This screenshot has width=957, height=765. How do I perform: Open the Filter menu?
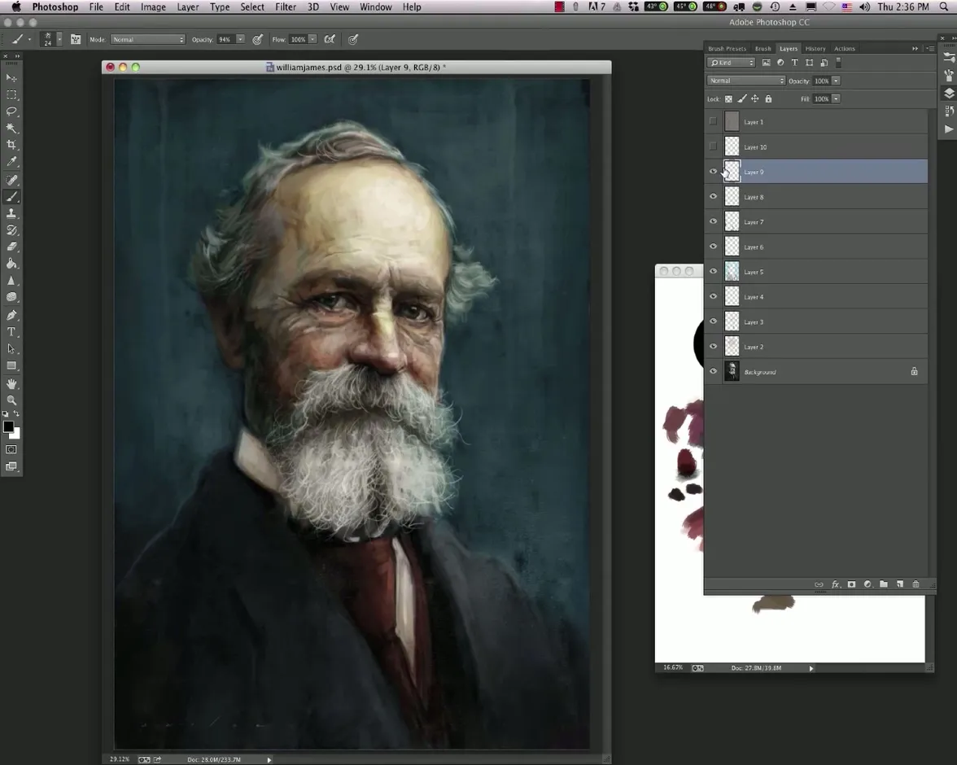pos(286,7)
